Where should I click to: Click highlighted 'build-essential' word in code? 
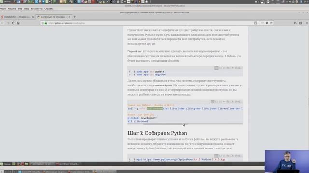tap(154, 108)
